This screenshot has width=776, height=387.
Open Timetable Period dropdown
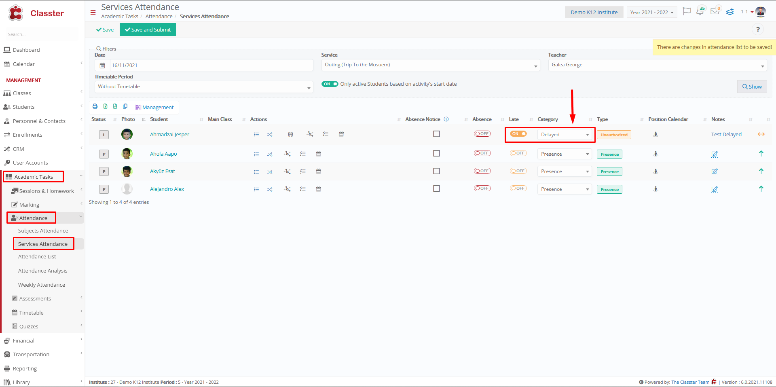tap(204, 87)
